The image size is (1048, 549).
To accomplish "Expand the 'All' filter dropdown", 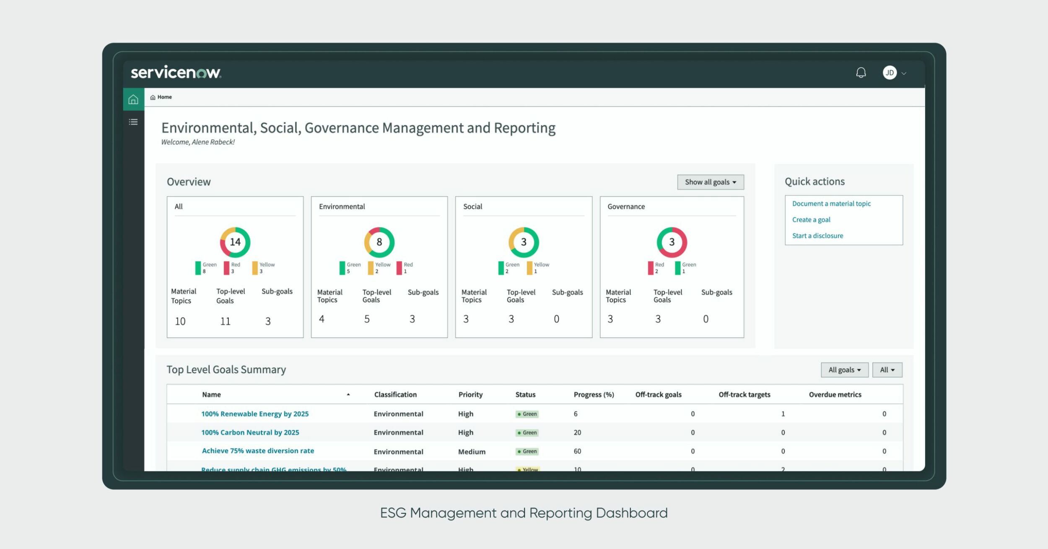I will point(887,369).
